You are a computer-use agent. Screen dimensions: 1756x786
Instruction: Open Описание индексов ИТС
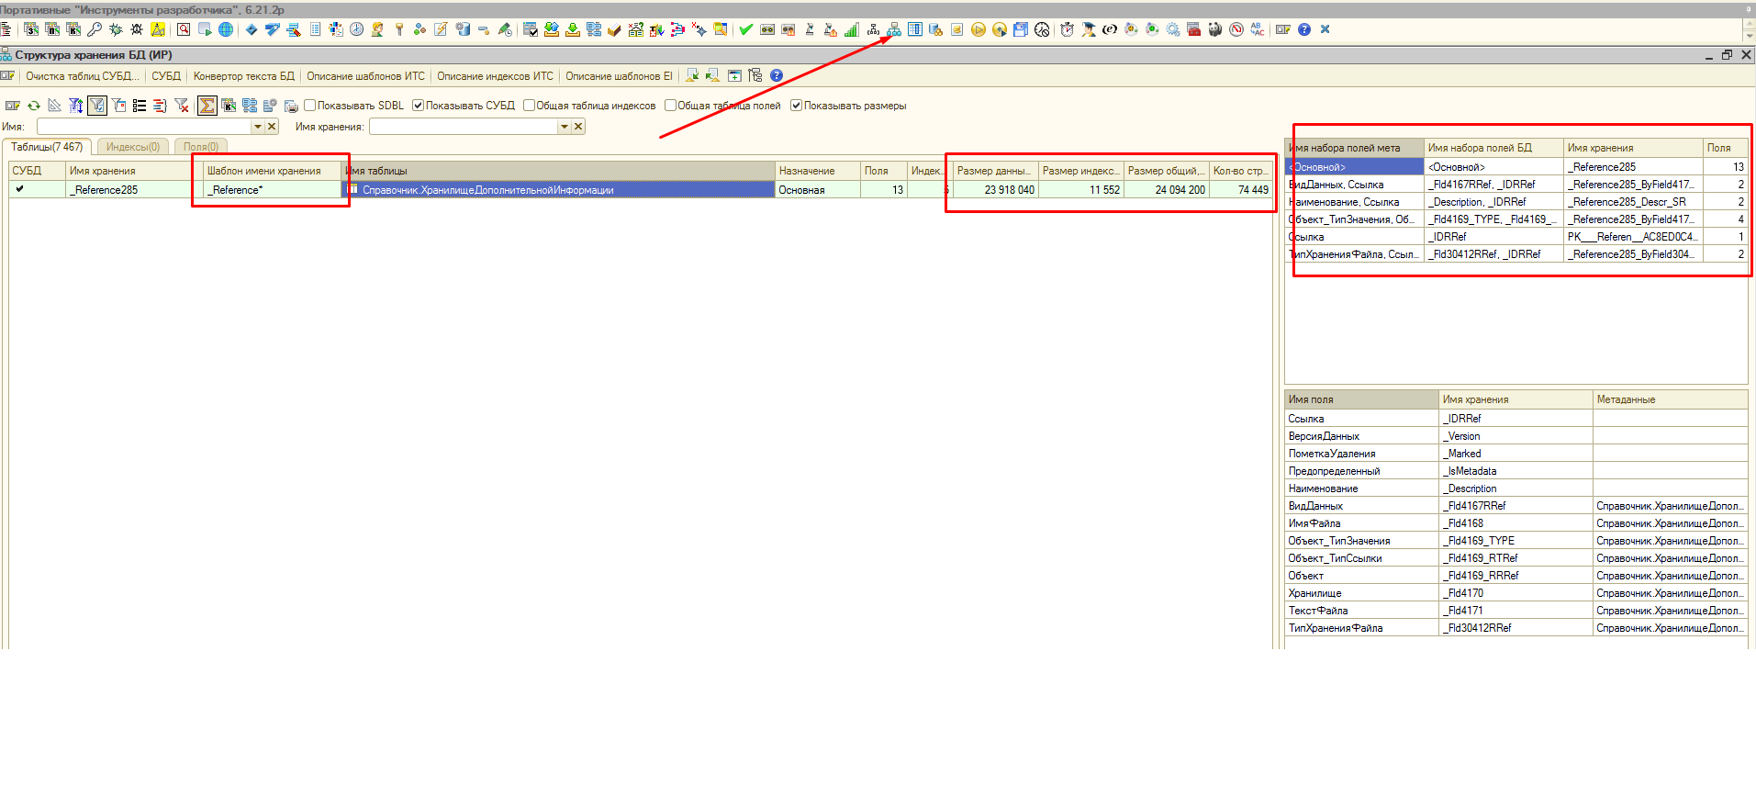point(495,76)
